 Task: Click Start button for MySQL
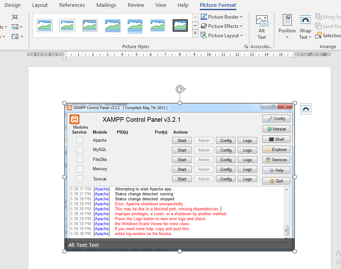click(x=182, y=150)
